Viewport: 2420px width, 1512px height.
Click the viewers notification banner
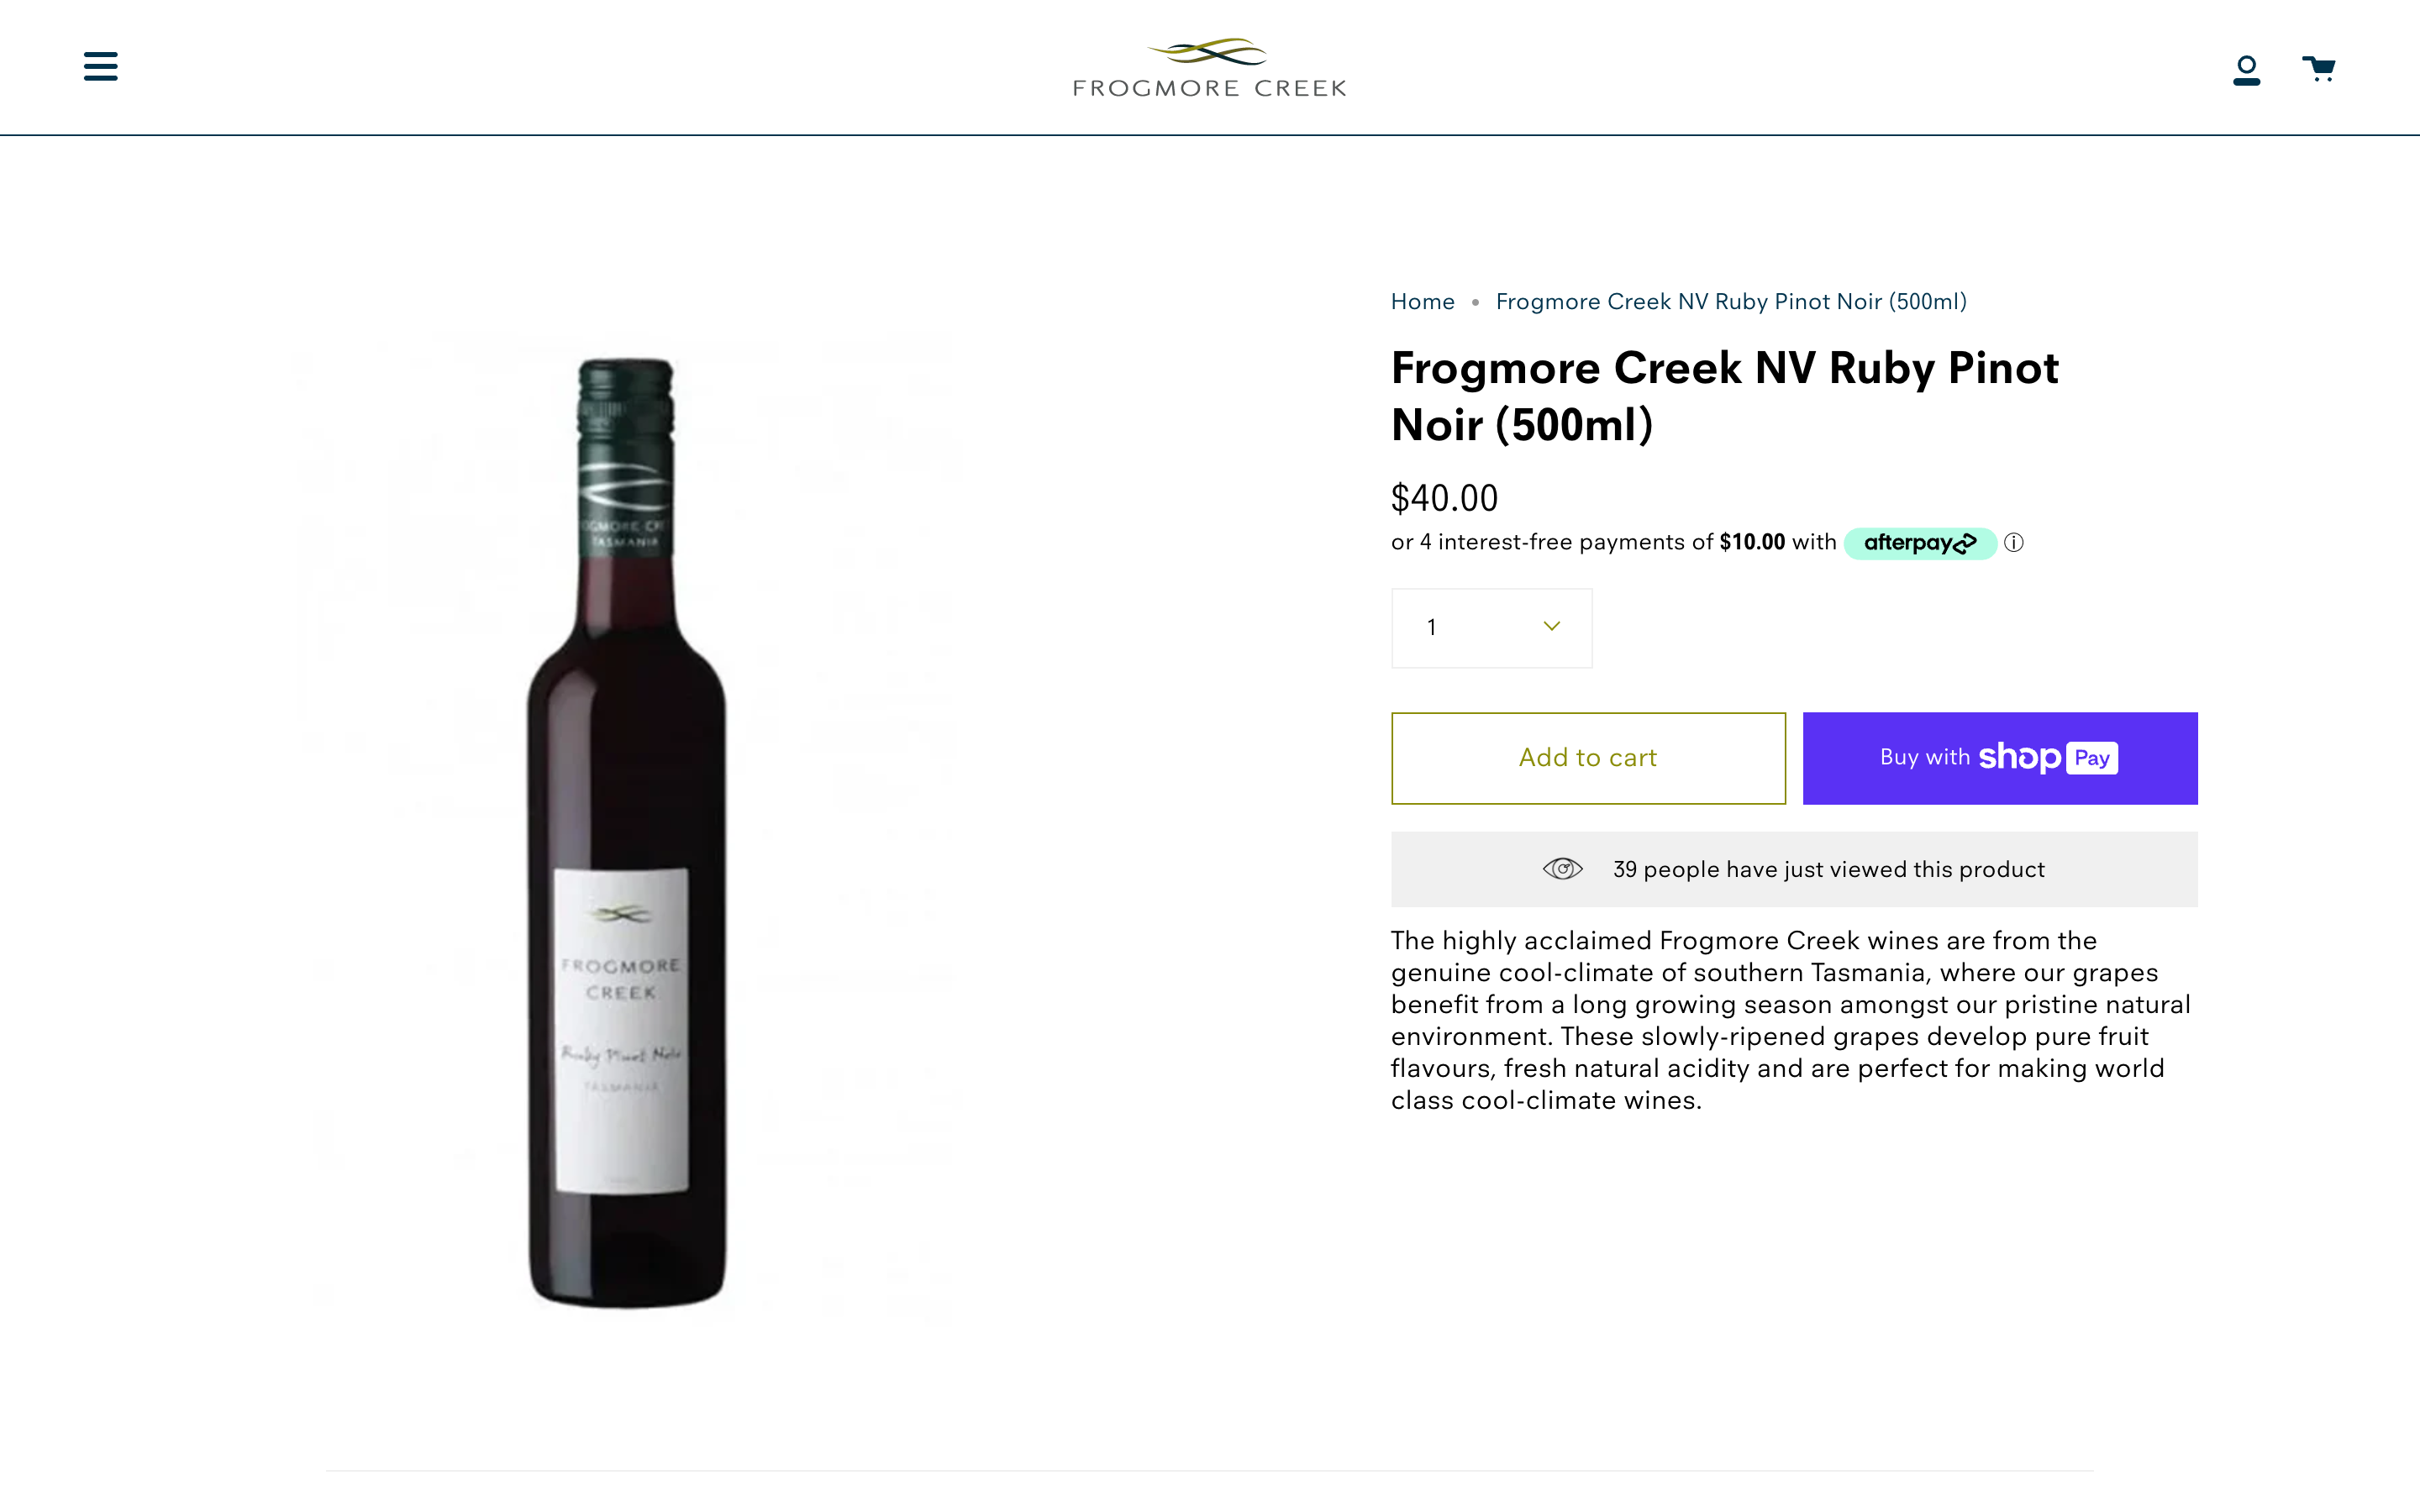tap(1793, 869)
